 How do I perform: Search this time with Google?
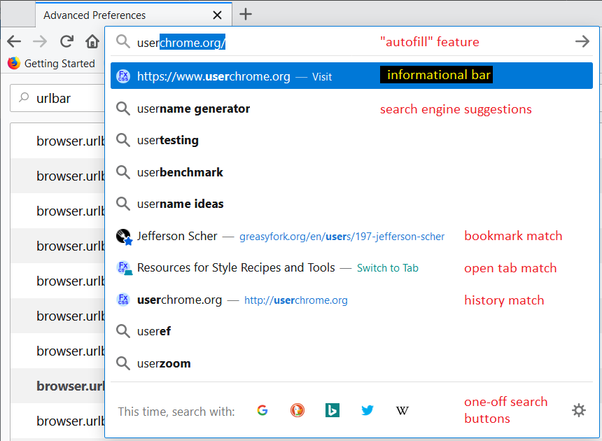(262, 410)
